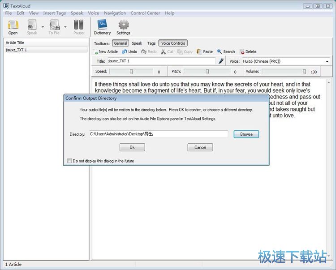Open the Speak menu
The height and width of the screenshot is (270, 336).
[x=77, y=13]
